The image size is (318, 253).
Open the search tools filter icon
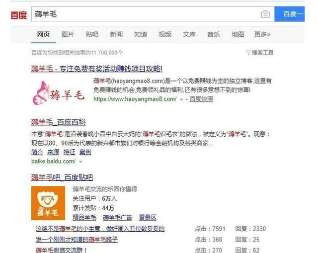248,53
